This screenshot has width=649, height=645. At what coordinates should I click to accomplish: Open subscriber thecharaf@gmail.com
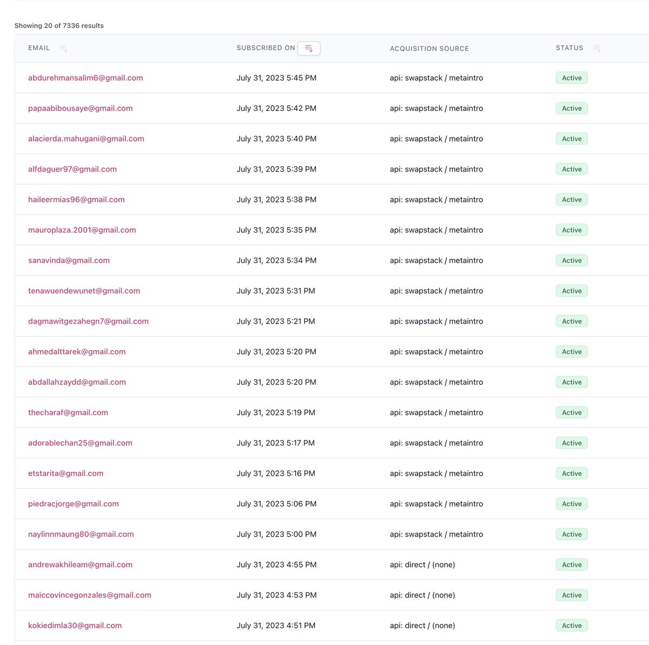click(68, 412)
